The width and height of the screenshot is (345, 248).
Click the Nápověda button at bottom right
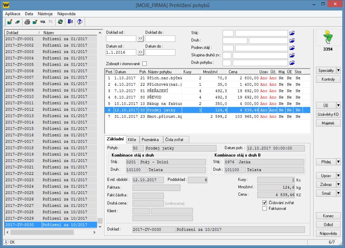coord(328,233)
